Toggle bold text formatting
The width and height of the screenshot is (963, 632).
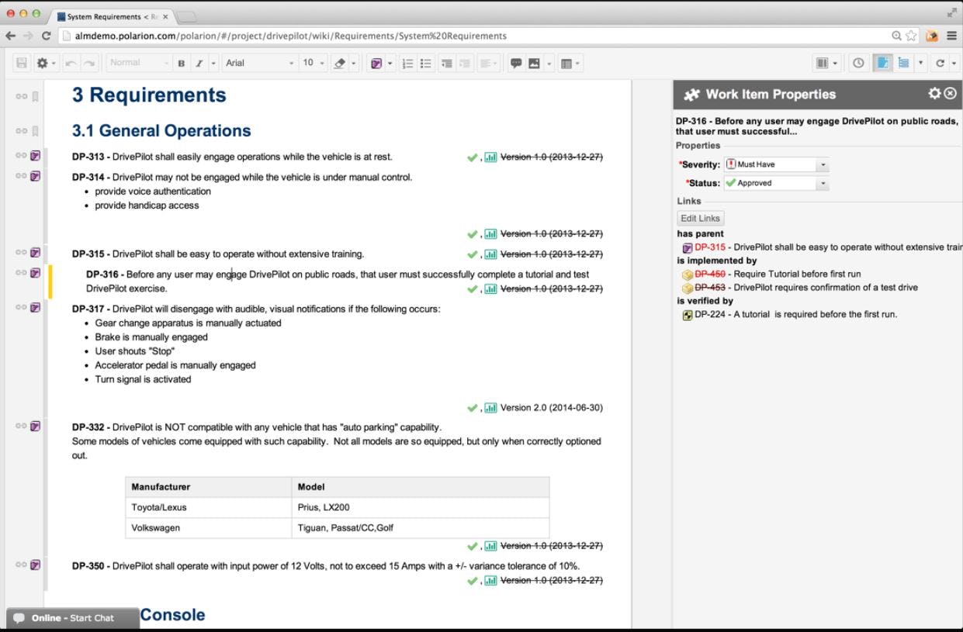point(180,63)
